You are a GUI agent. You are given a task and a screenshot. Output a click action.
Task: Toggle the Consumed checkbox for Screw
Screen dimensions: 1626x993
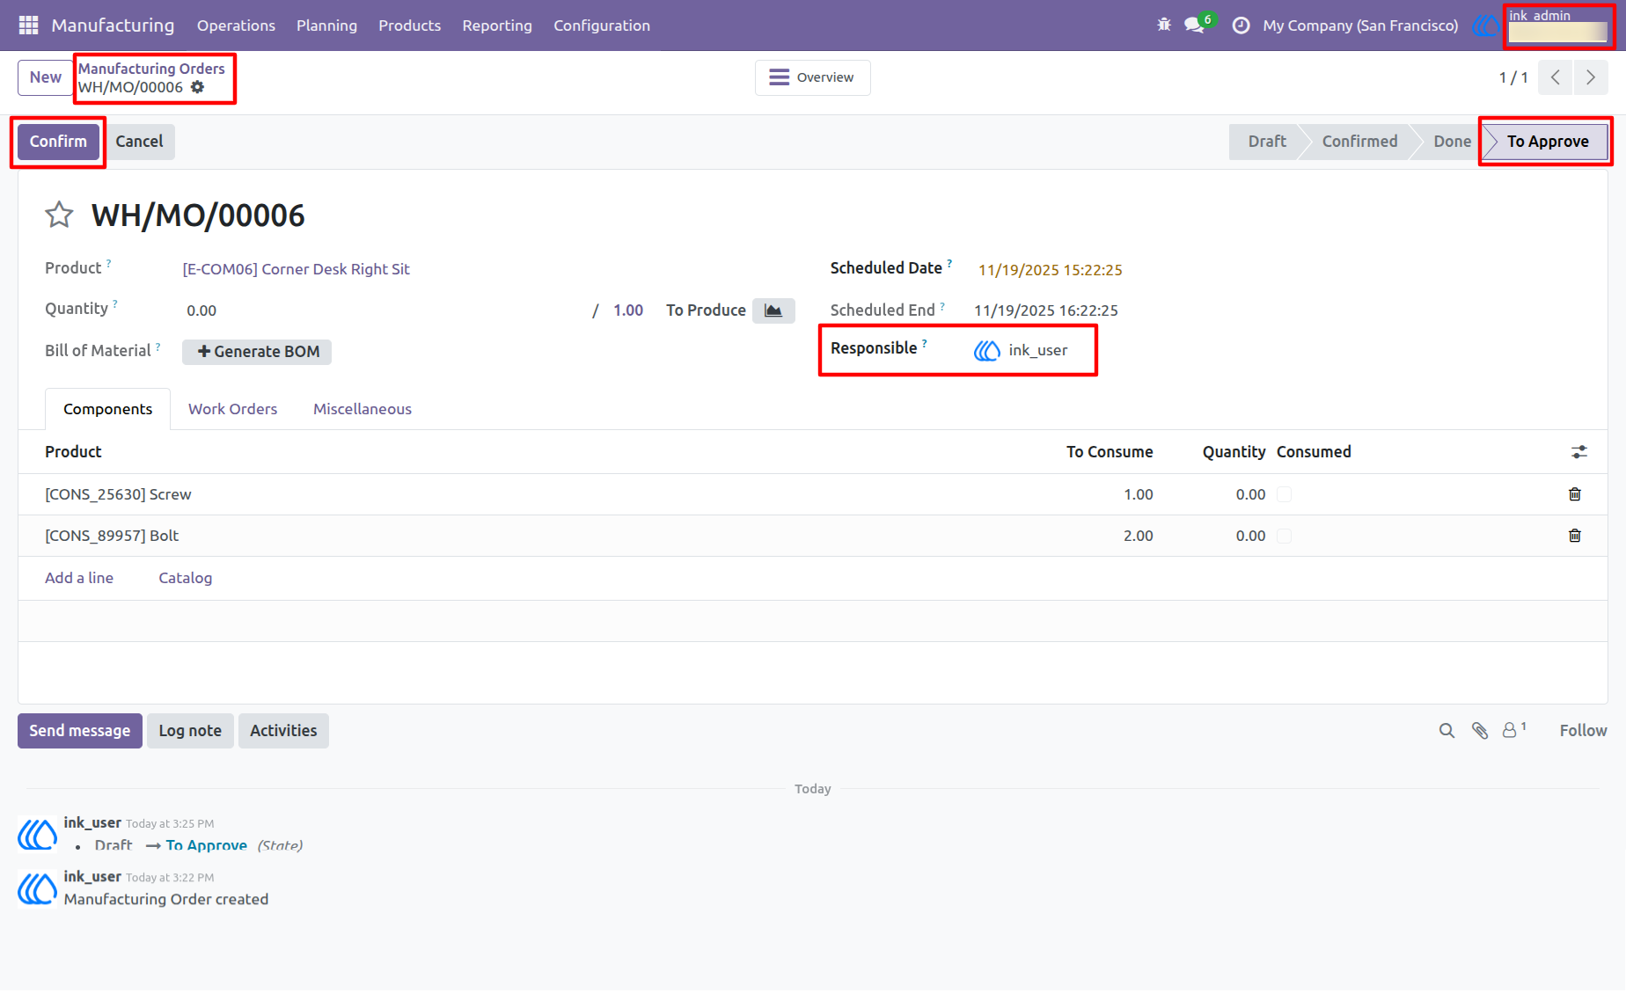click(x=1285, y=494)
